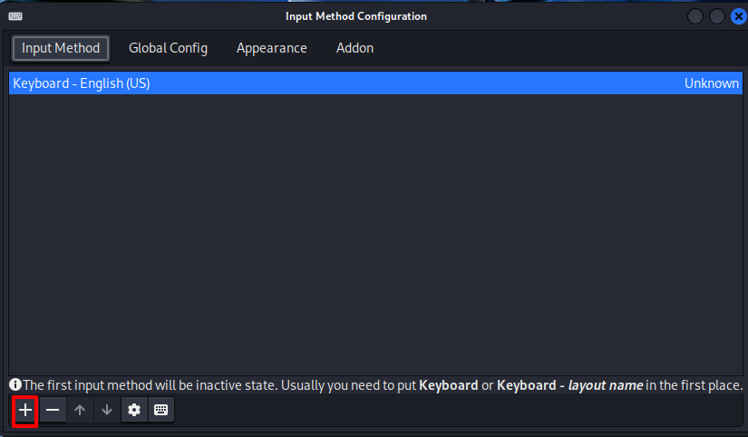The width and height of the screenshot is (748, 437).
Task: Minimize the Input Method Configuration window
Action: (x=695, y=16)
